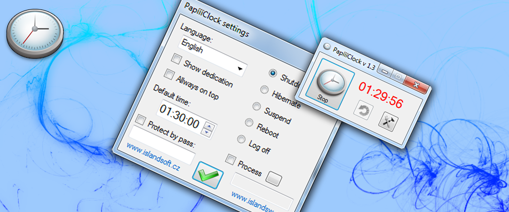This screenshot has height=212, width=509.
Task: Click the browse button beside Process
Action: pos(274,179)
